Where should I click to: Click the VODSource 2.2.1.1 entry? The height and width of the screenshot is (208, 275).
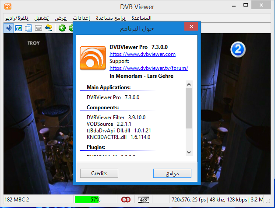tap(109, 124)
